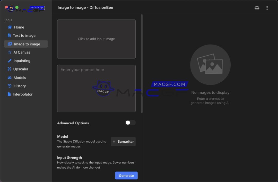Click the prompt text input area
Viewport: 278px width, 182px height.
(96, 88)
